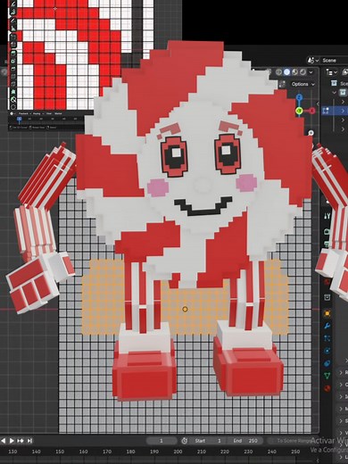This screenshot has width=348, height=464.
Task: Open the scene browse dropdown icon
Action: pos(312,61)
